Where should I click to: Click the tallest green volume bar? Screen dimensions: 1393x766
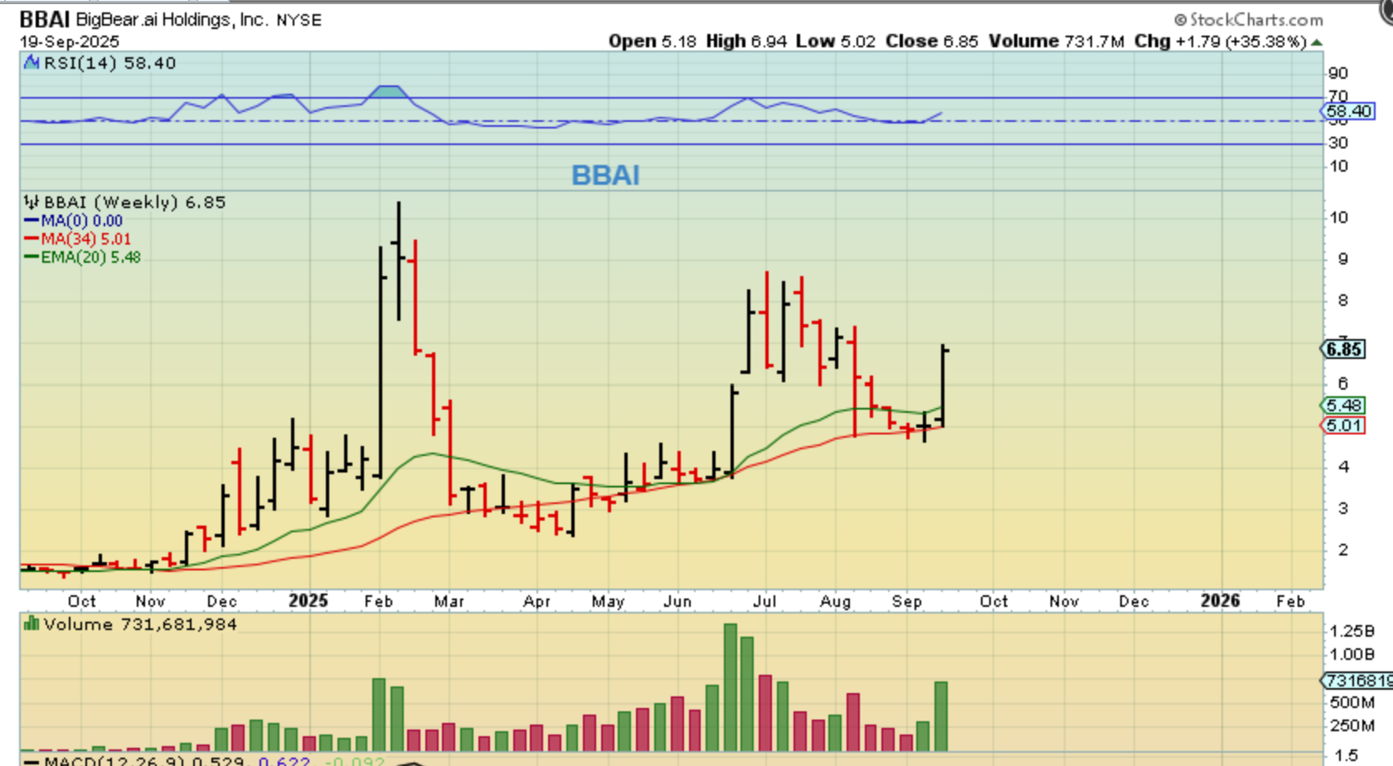tap(730, 687)
